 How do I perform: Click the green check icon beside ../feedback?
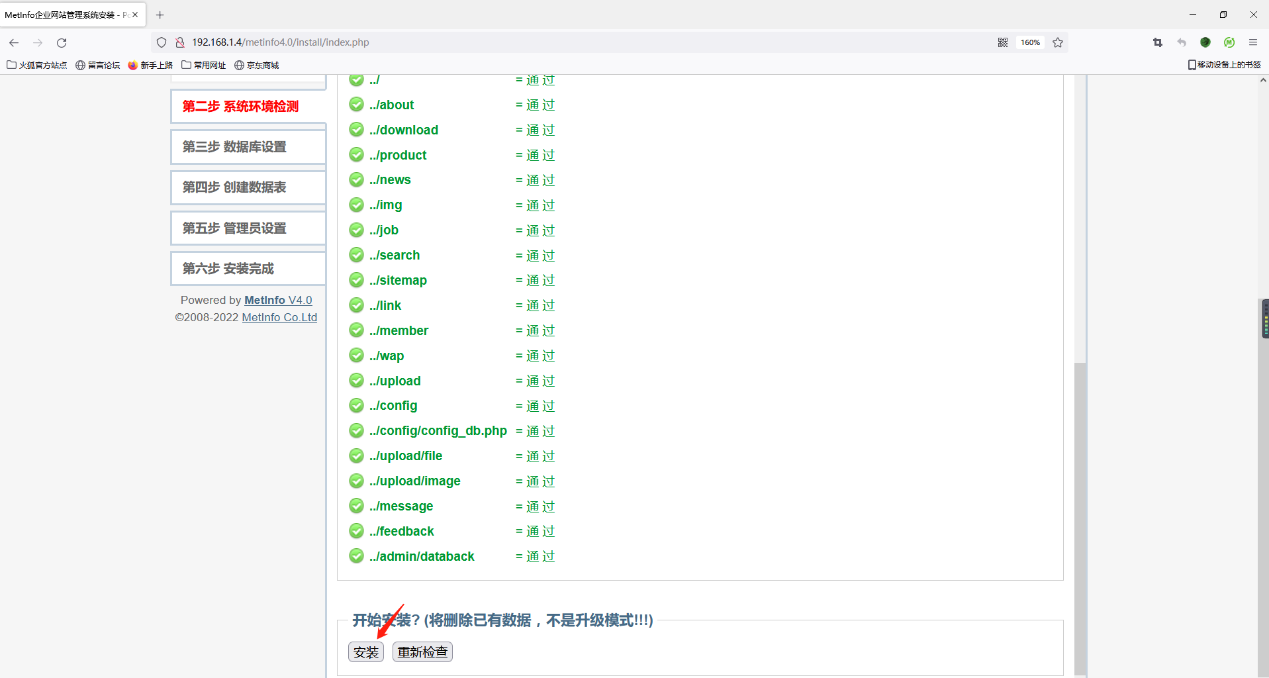pyautogui.click(x=357, y=531)
